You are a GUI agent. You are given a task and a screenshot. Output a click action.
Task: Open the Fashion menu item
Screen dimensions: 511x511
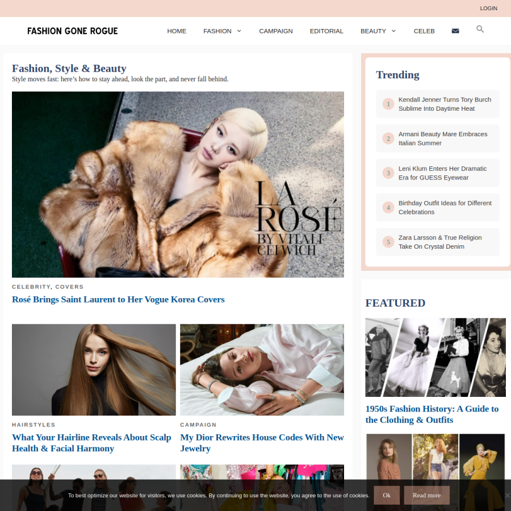click(x=217, y=31)
